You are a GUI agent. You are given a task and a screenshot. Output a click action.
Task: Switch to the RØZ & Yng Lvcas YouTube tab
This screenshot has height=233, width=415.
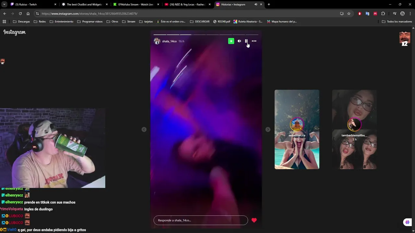pyautogui.click(x=187, y=5)
